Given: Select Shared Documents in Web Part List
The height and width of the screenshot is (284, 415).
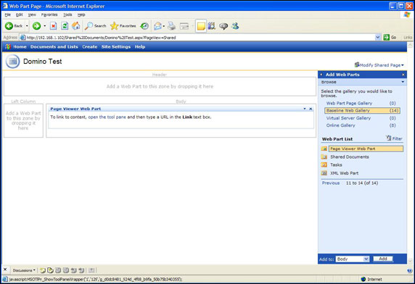Looking at the screenshot, I should [x=350, y=157].
